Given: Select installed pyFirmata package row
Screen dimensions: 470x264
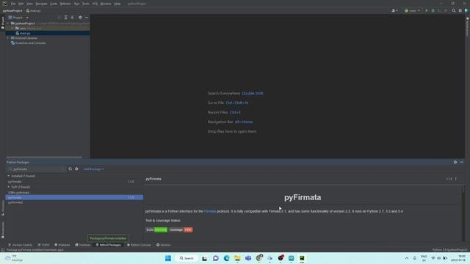Looking at the screenshot, I should (74, 181).
